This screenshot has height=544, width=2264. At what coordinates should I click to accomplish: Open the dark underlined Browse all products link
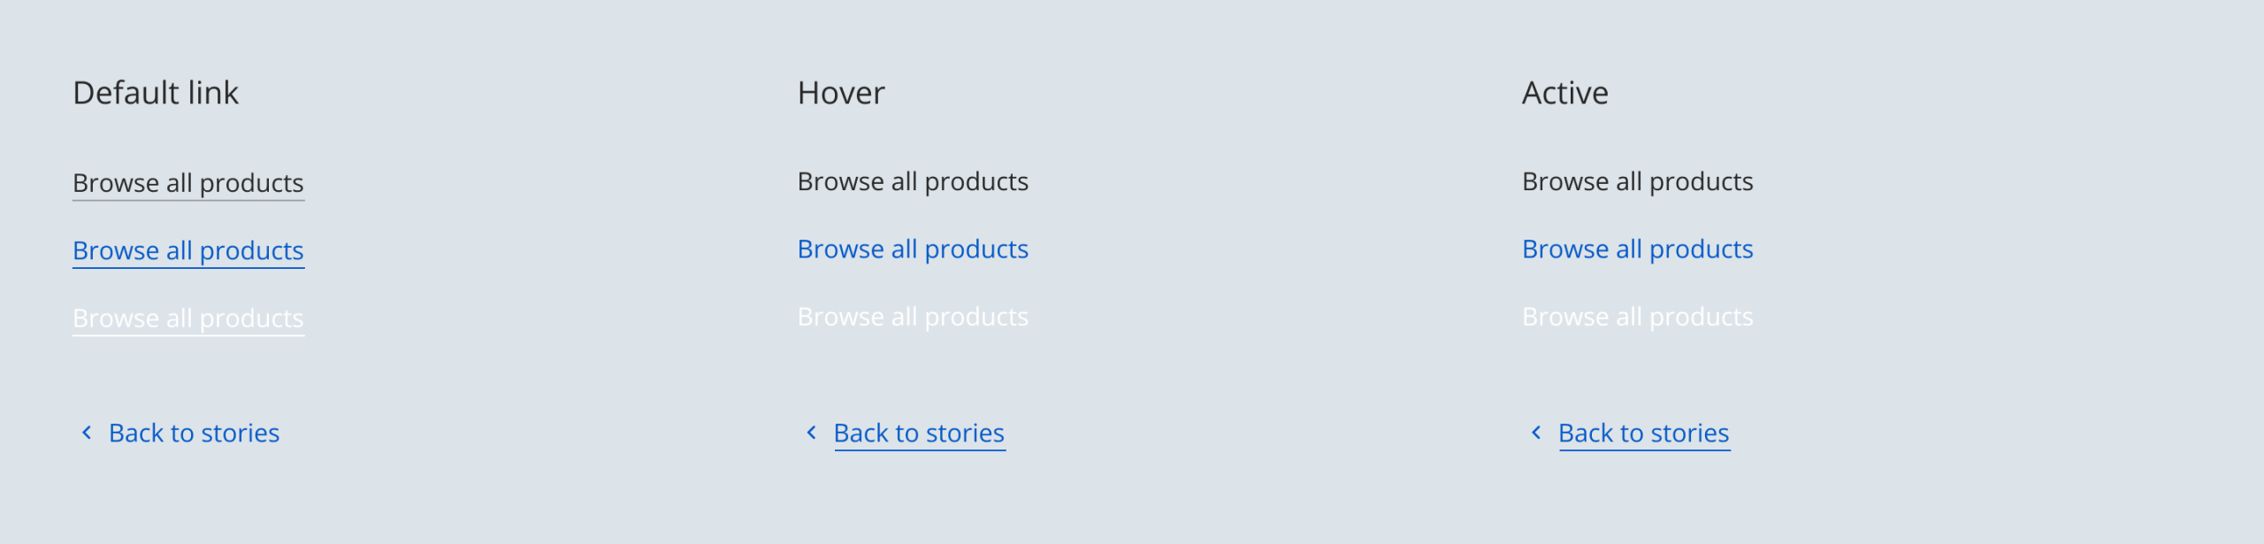pyautogui.click(x=187, y=183)
